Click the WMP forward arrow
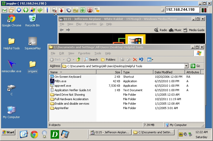 [x=68, y=30]
